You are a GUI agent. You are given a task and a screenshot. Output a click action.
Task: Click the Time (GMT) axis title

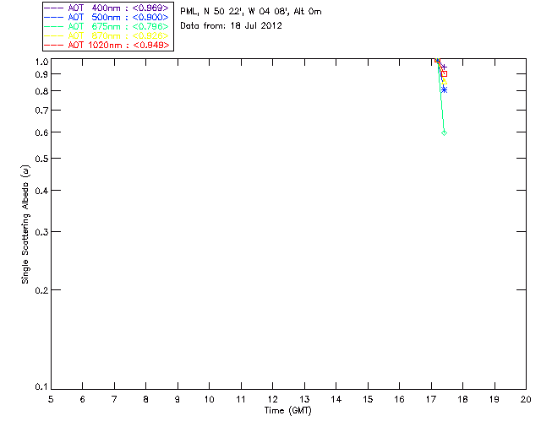click(287, 410)
